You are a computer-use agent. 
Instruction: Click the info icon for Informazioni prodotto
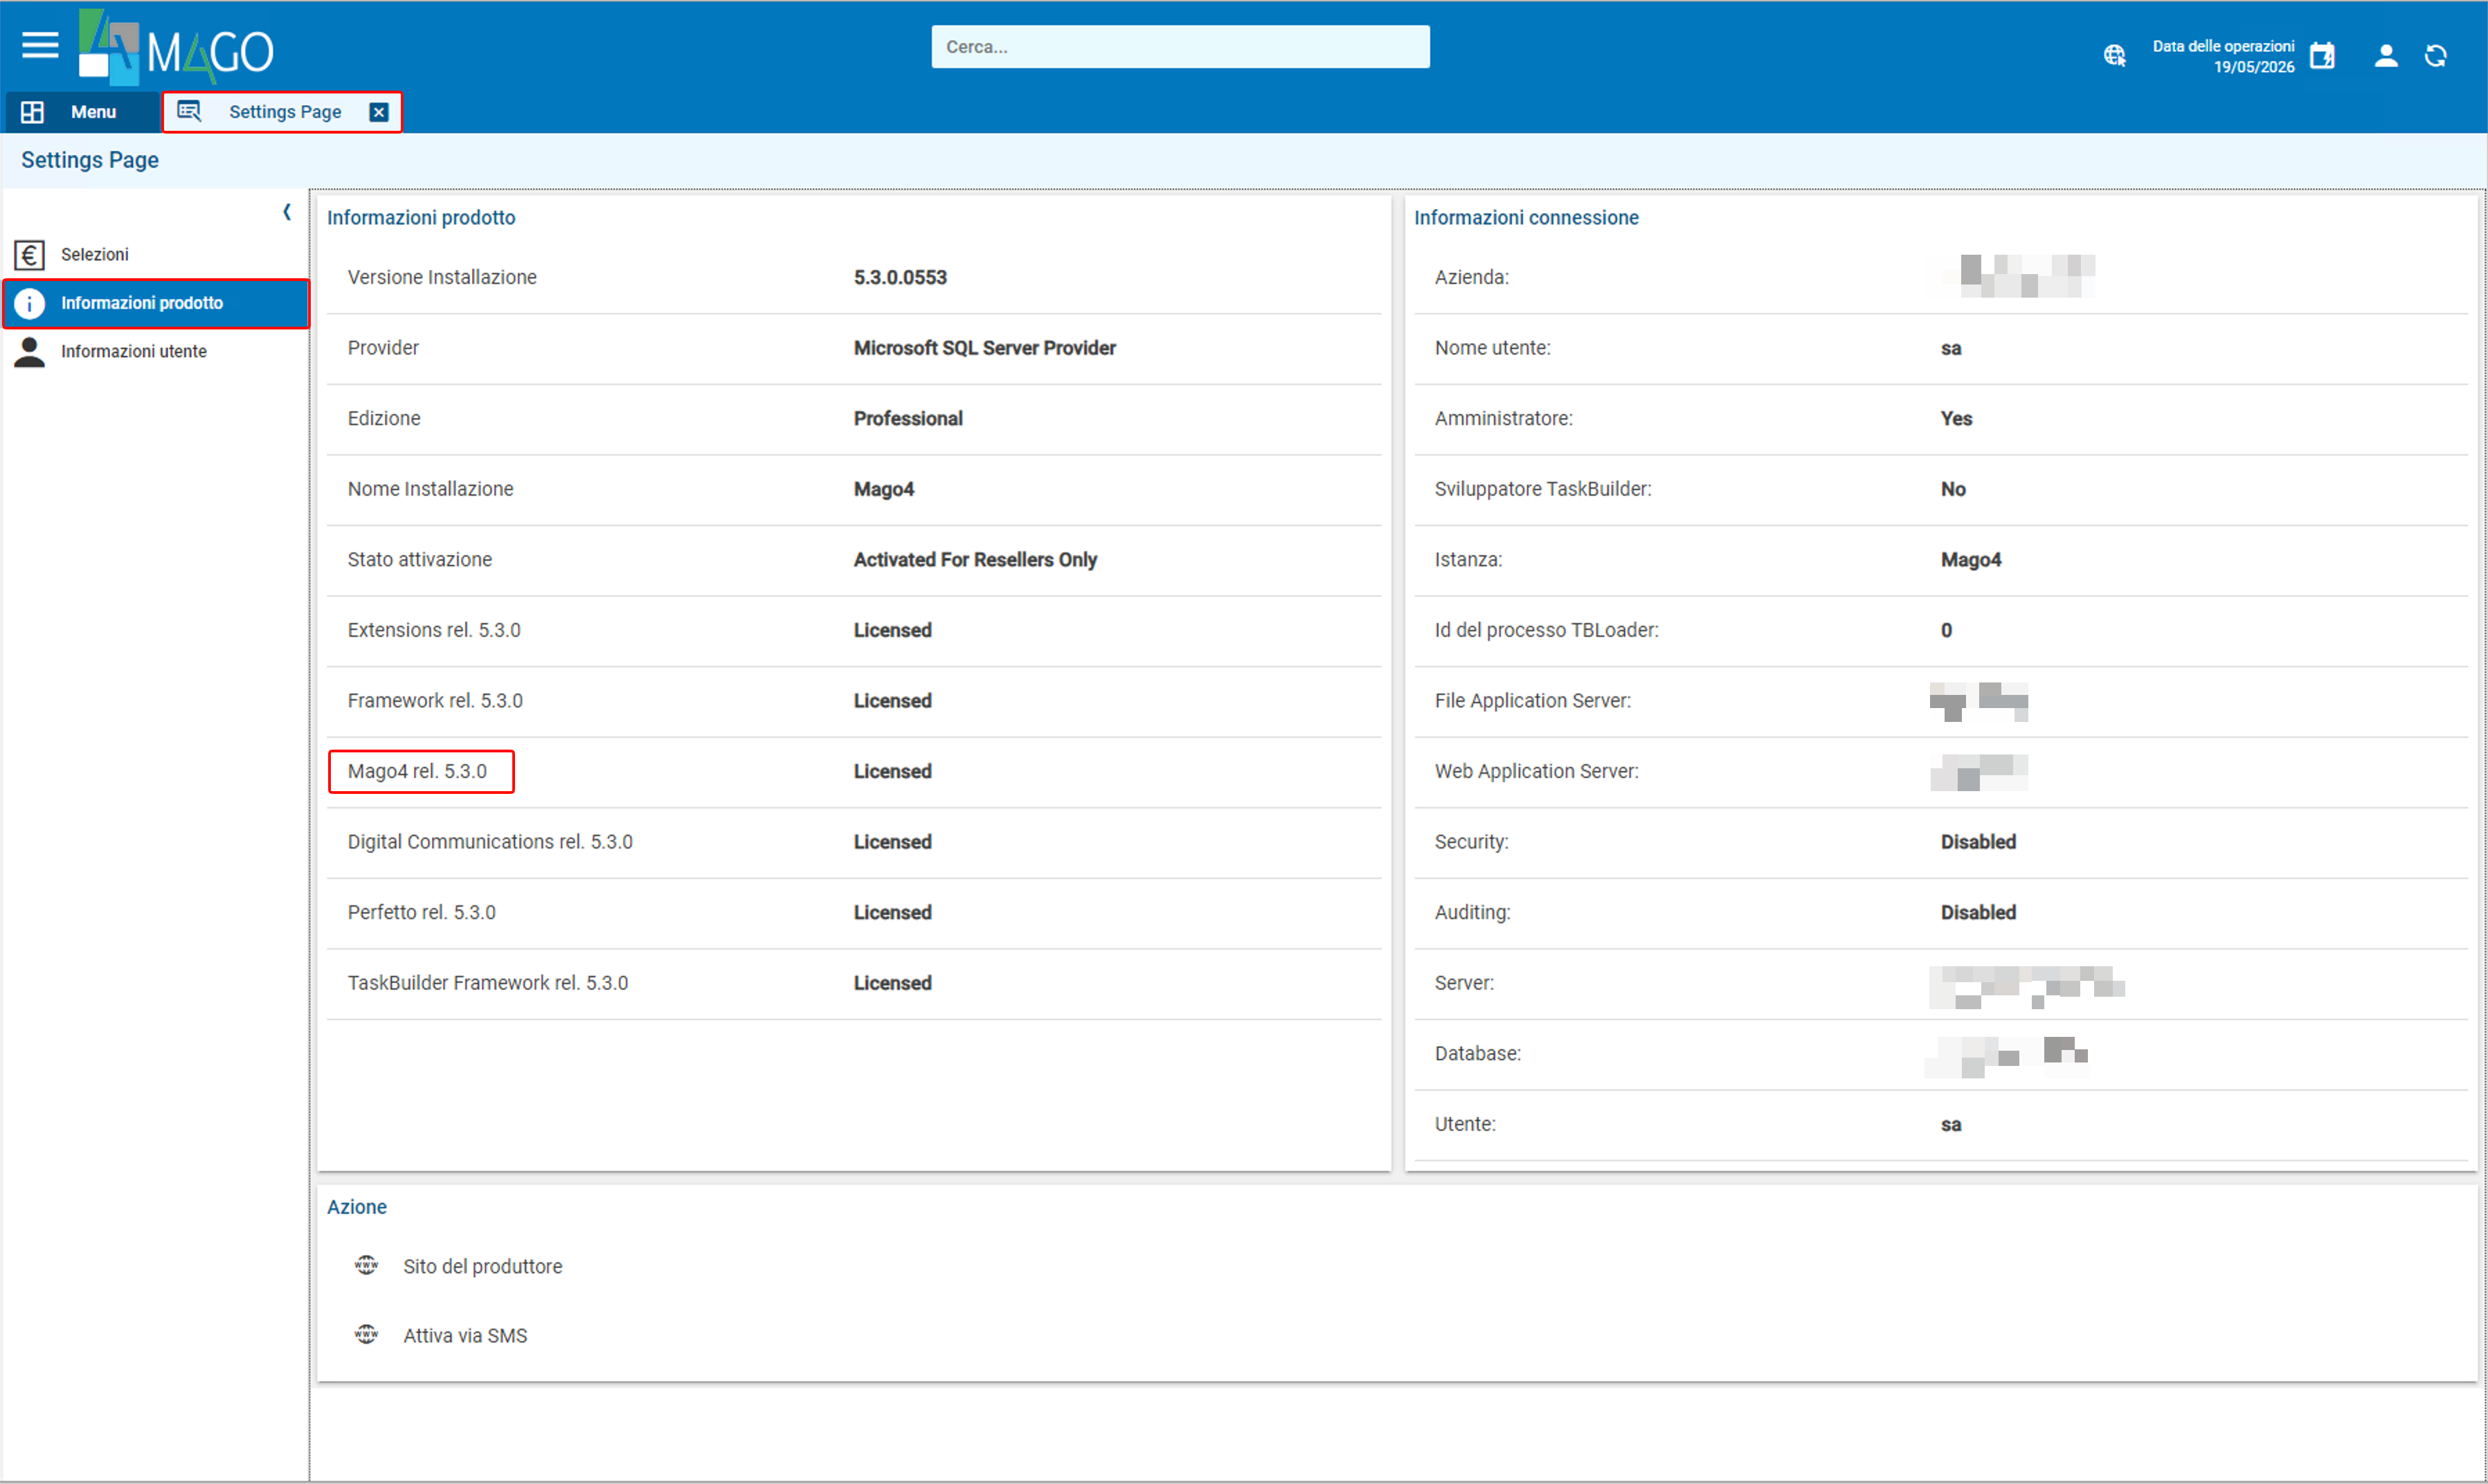(30, 303)
